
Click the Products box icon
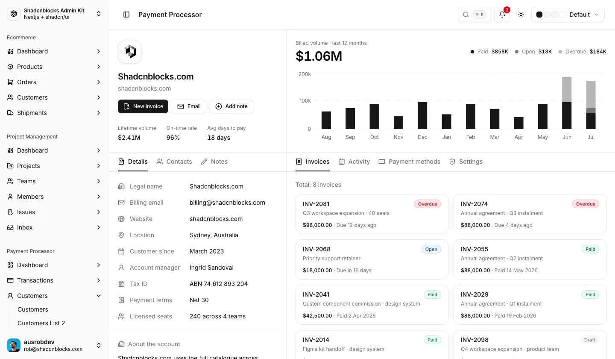(x=10, y=67)
